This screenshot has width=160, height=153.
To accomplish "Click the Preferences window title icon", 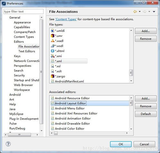I will [x=4, y=4].
